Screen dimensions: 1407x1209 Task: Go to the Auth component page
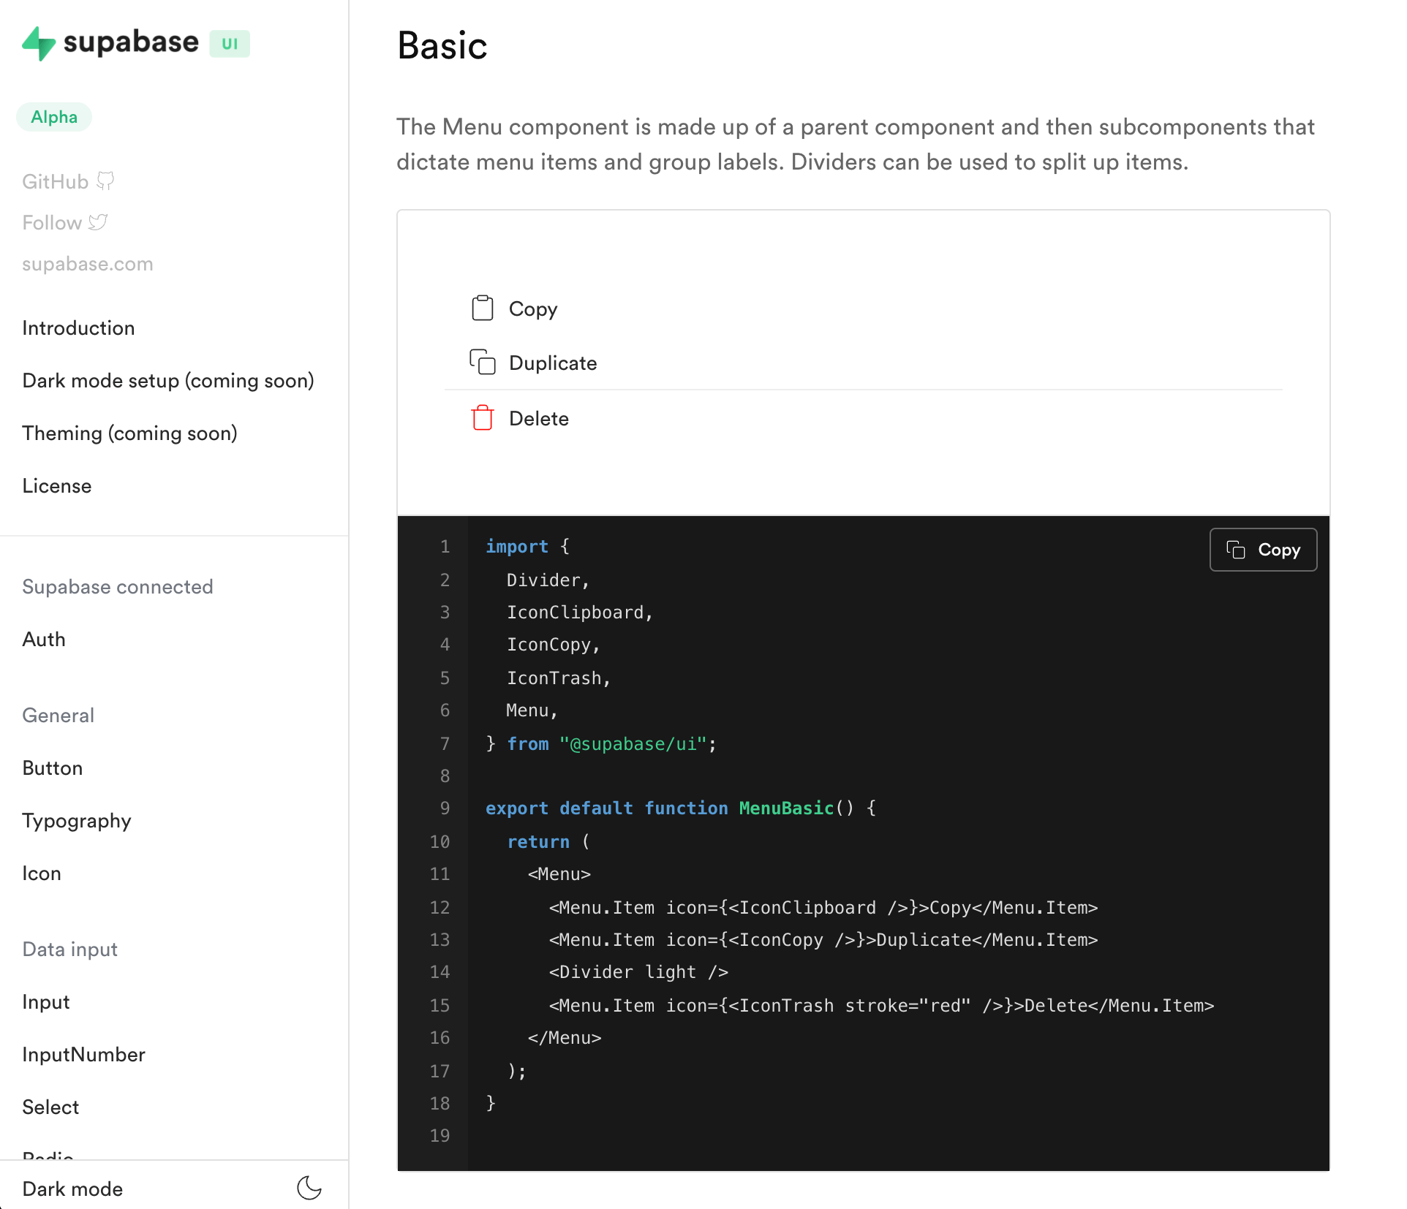coord(44,640)
